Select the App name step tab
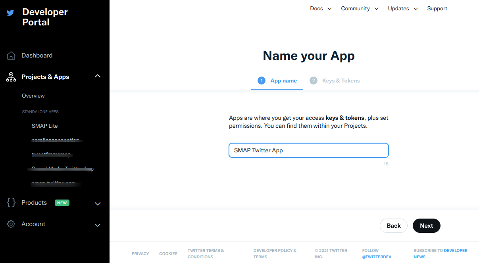Image resolution: width=479 pixels, height=263 pixels. [283, 81]
